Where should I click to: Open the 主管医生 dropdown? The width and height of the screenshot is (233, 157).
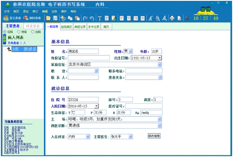point(130,137)
